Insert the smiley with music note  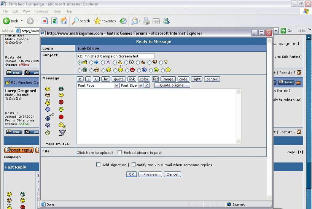click(62, 125)
